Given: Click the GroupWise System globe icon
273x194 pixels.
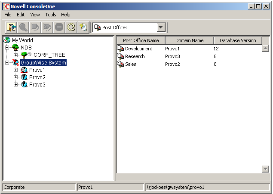Looking at the screenshot, I should pos(15,62).
